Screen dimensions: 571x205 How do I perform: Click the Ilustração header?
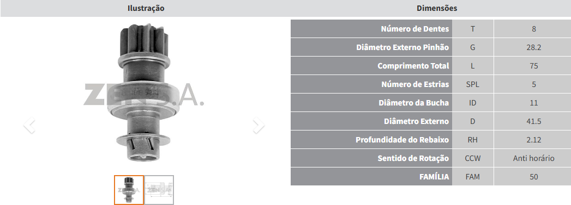pyautogui.click(x=146, y=8)
